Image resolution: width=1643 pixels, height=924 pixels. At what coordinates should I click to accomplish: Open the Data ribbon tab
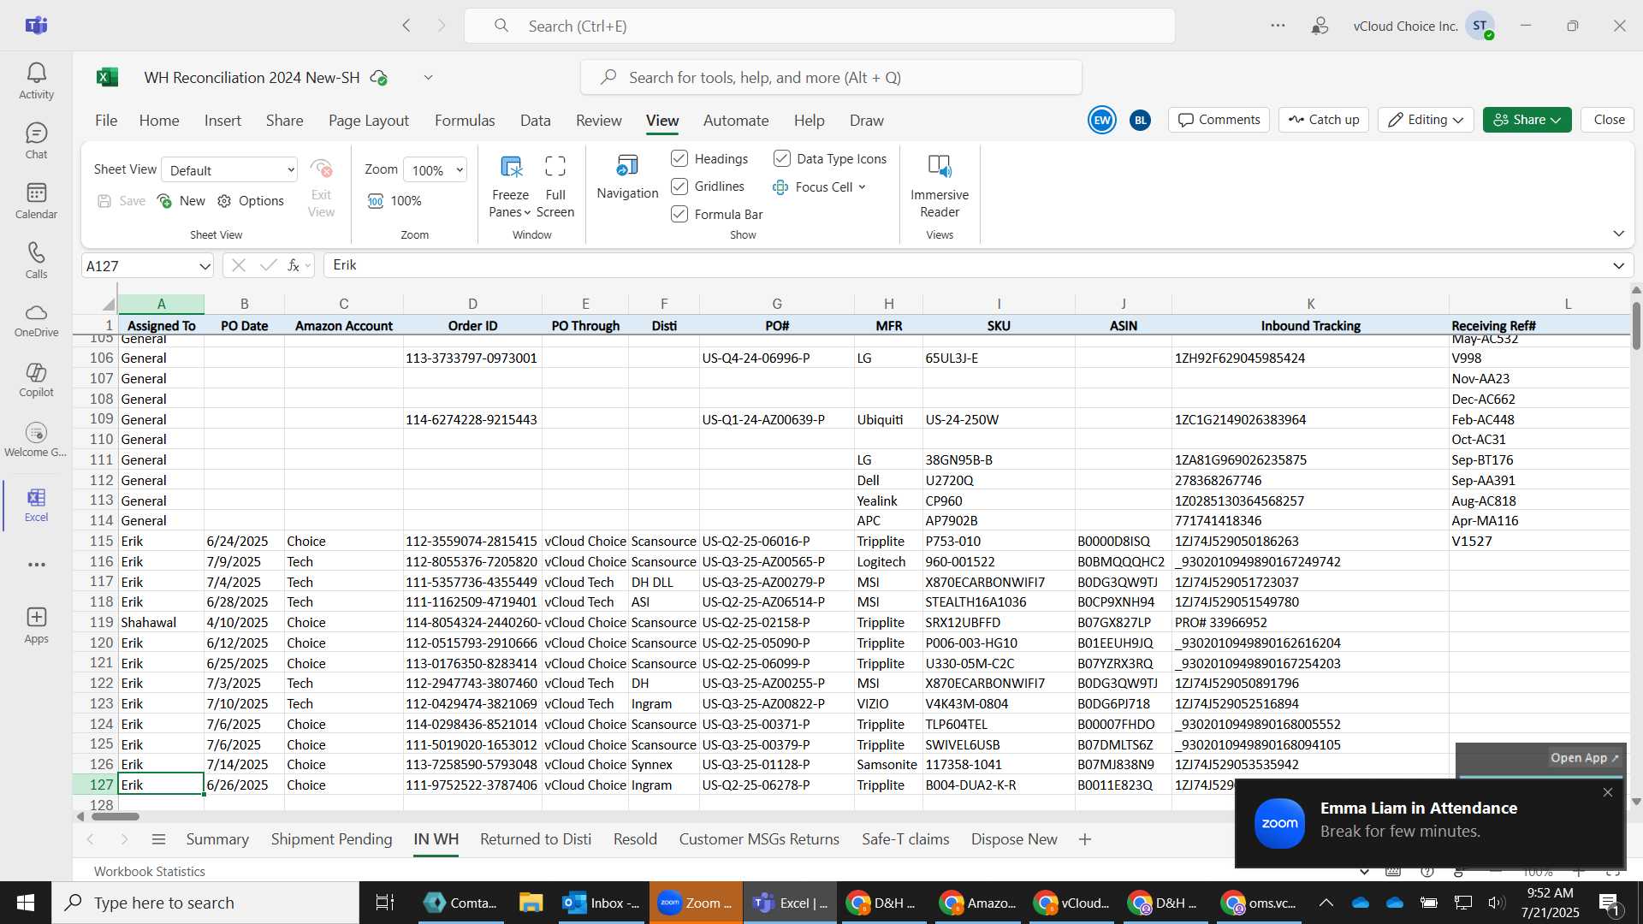(536, 121)
